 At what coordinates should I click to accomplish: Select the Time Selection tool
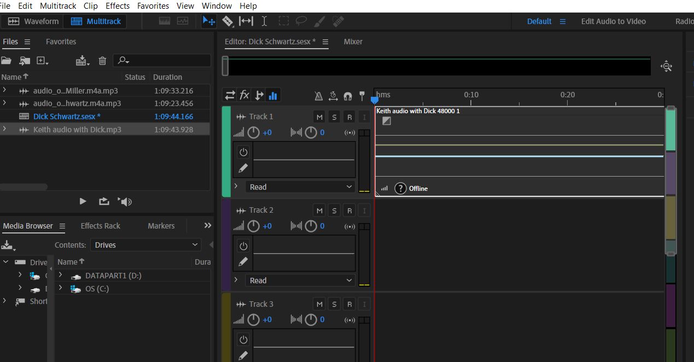point(264,21)
